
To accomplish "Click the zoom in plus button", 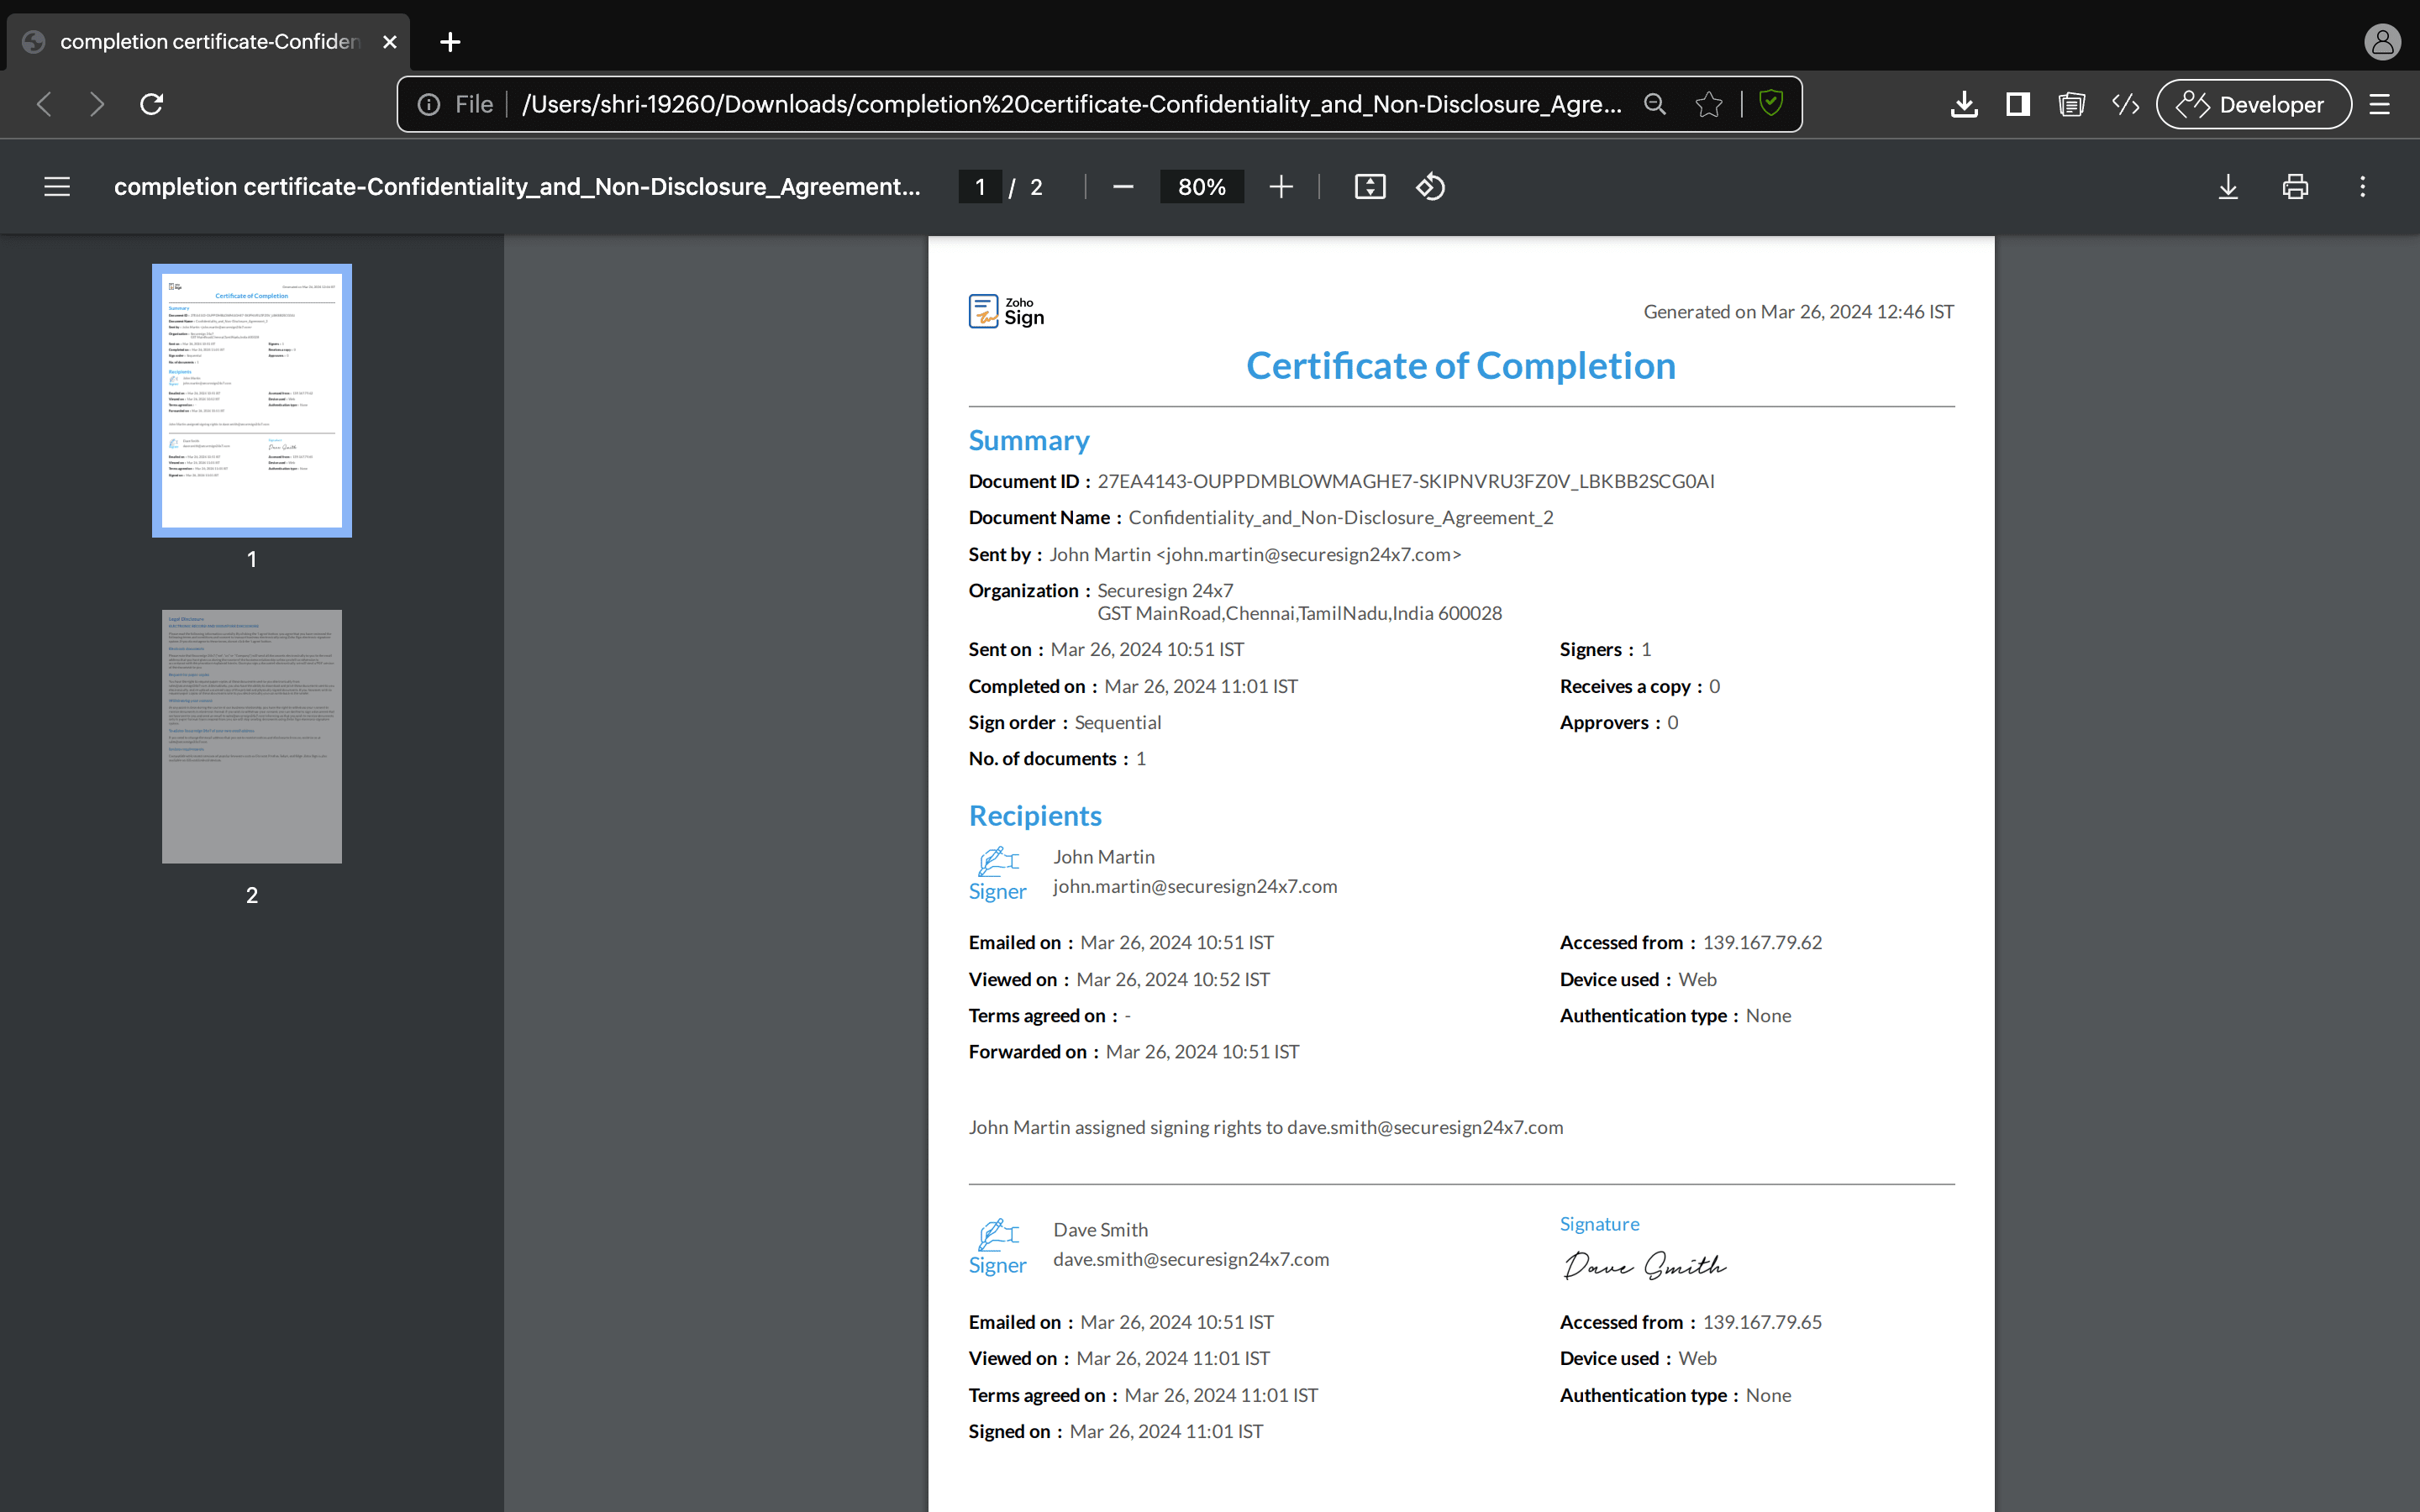I will pyautogui.click(x=1281, y=187).
